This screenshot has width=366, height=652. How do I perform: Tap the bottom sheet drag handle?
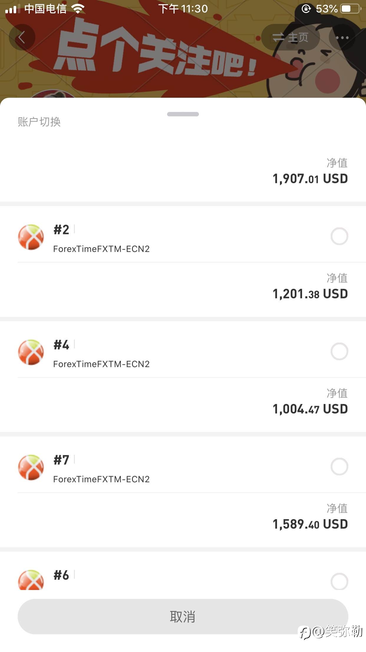[183, 114]
